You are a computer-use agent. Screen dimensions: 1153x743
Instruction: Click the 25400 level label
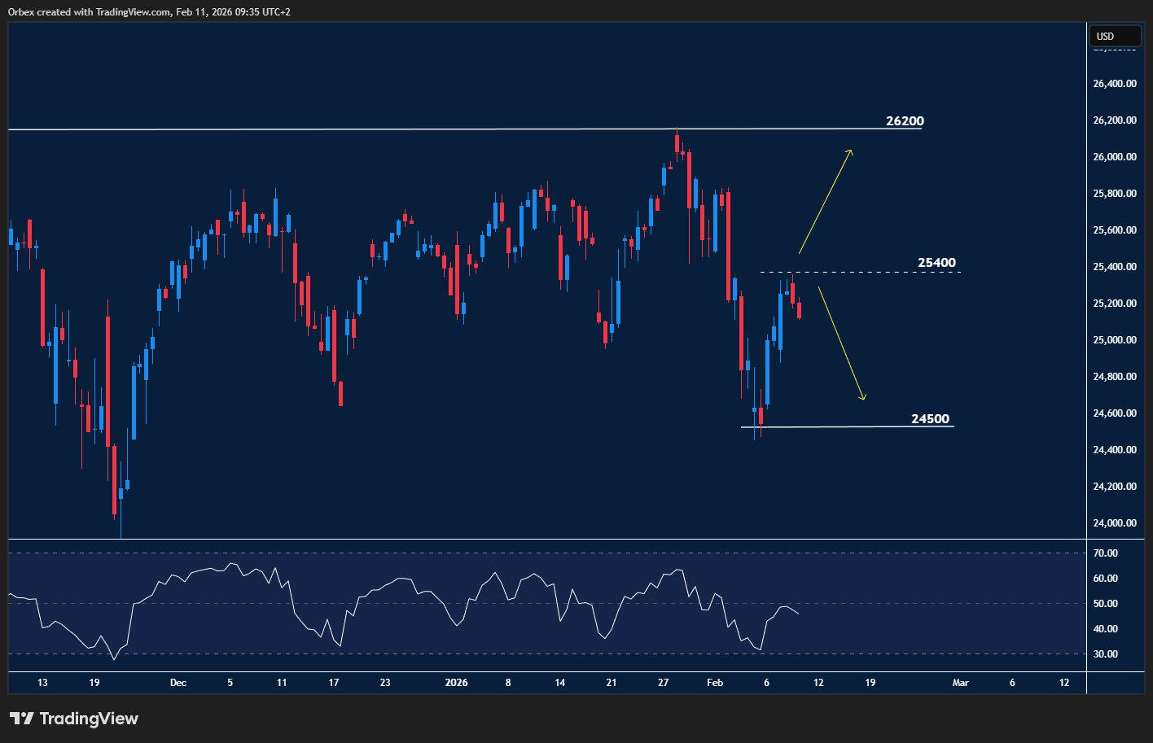click(x=937, y=262)
